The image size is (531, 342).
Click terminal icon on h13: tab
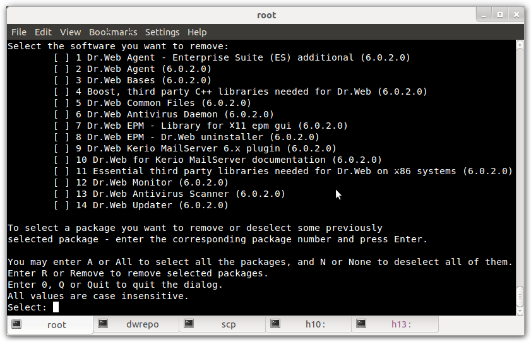pyautogui.click(x=361, y=324)
